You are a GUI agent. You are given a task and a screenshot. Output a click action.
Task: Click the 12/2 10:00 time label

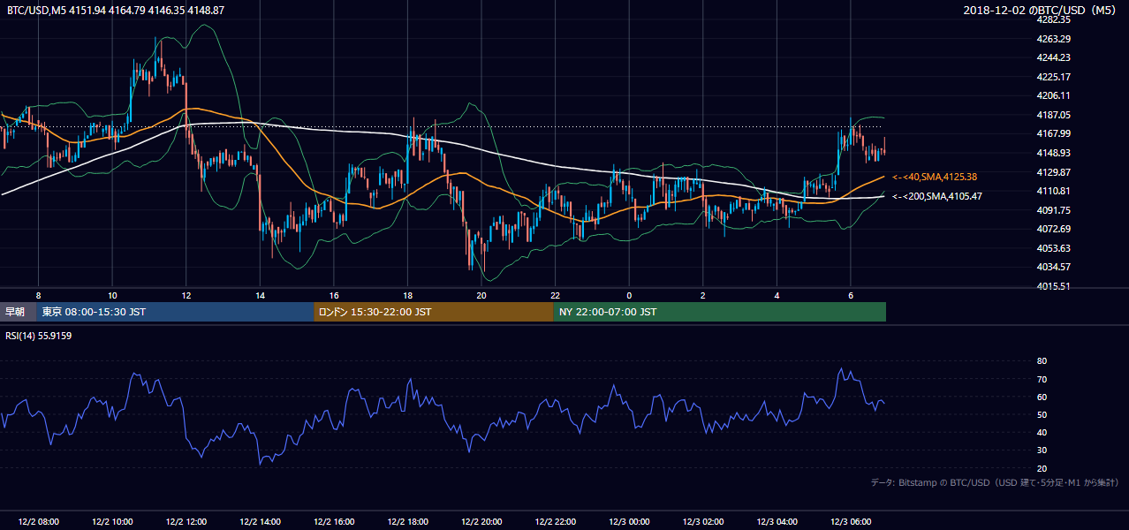pos(112,522)
